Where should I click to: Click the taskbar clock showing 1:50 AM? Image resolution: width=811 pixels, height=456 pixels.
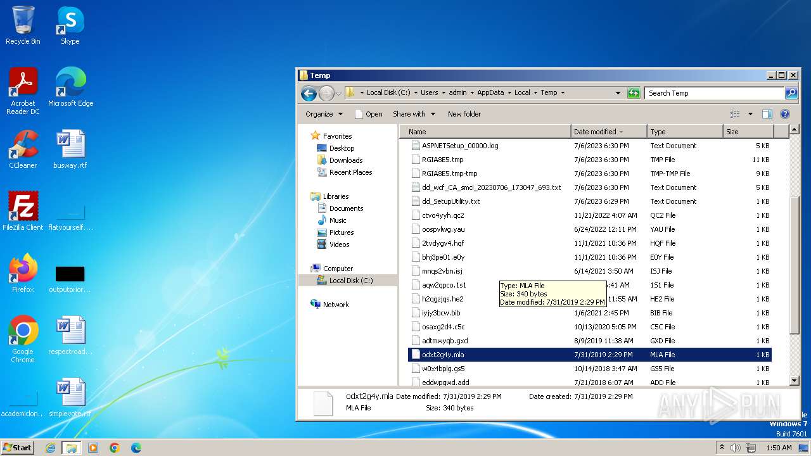click(x=779, y=448)
